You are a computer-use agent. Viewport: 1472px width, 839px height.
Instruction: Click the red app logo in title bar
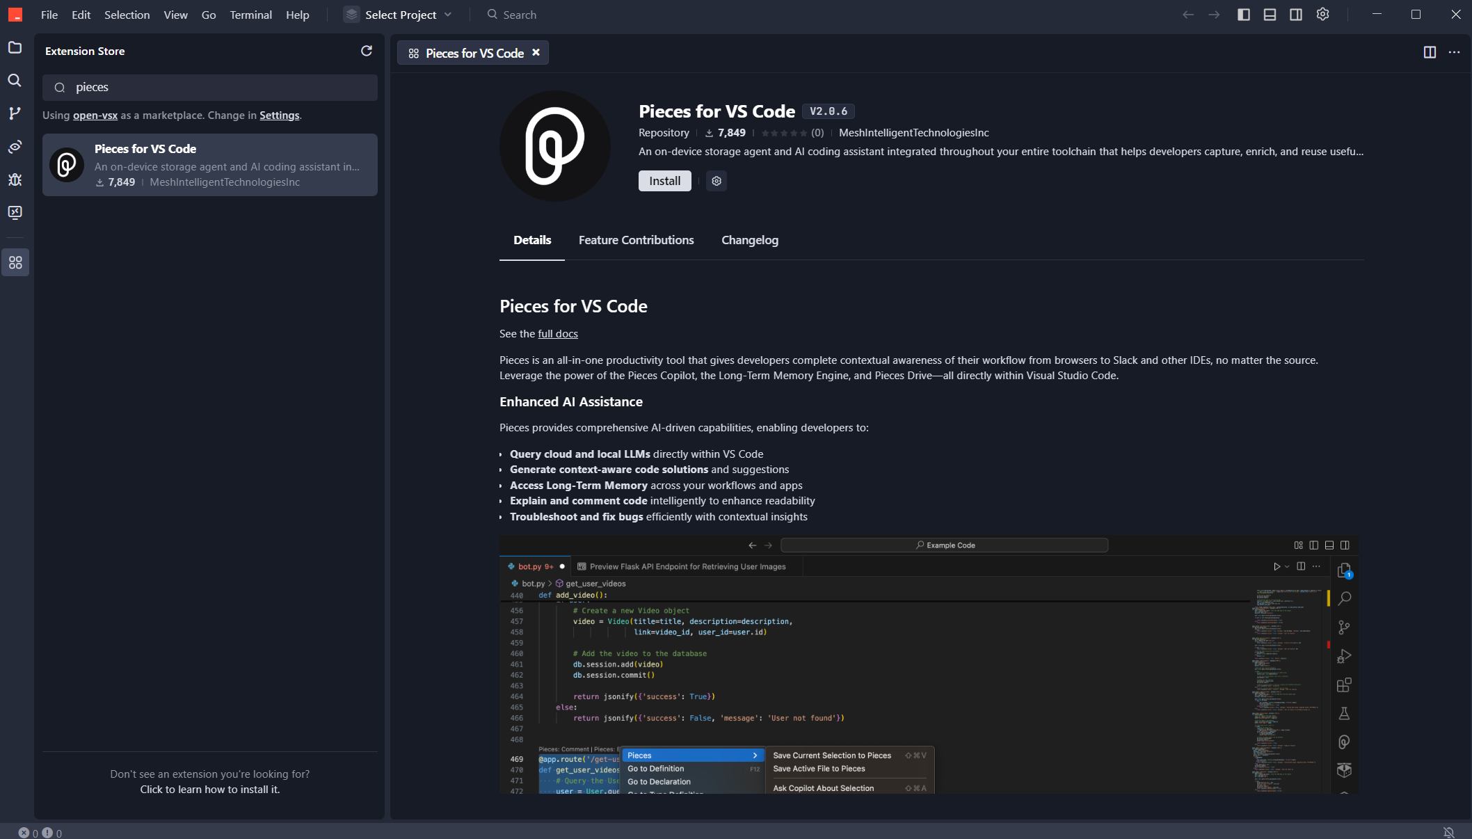pyautogui.click(x=15, y=15)
